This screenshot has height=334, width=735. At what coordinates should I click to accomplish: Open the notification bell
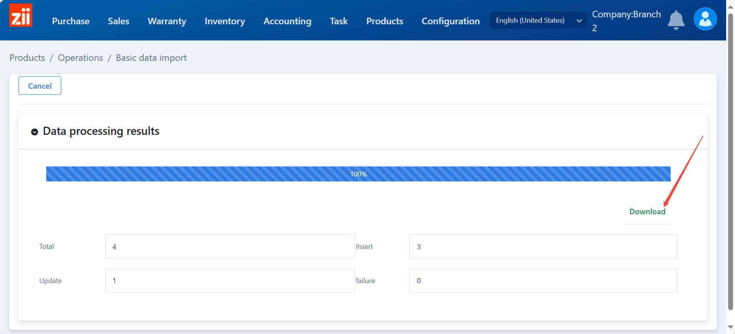[676, 20]
